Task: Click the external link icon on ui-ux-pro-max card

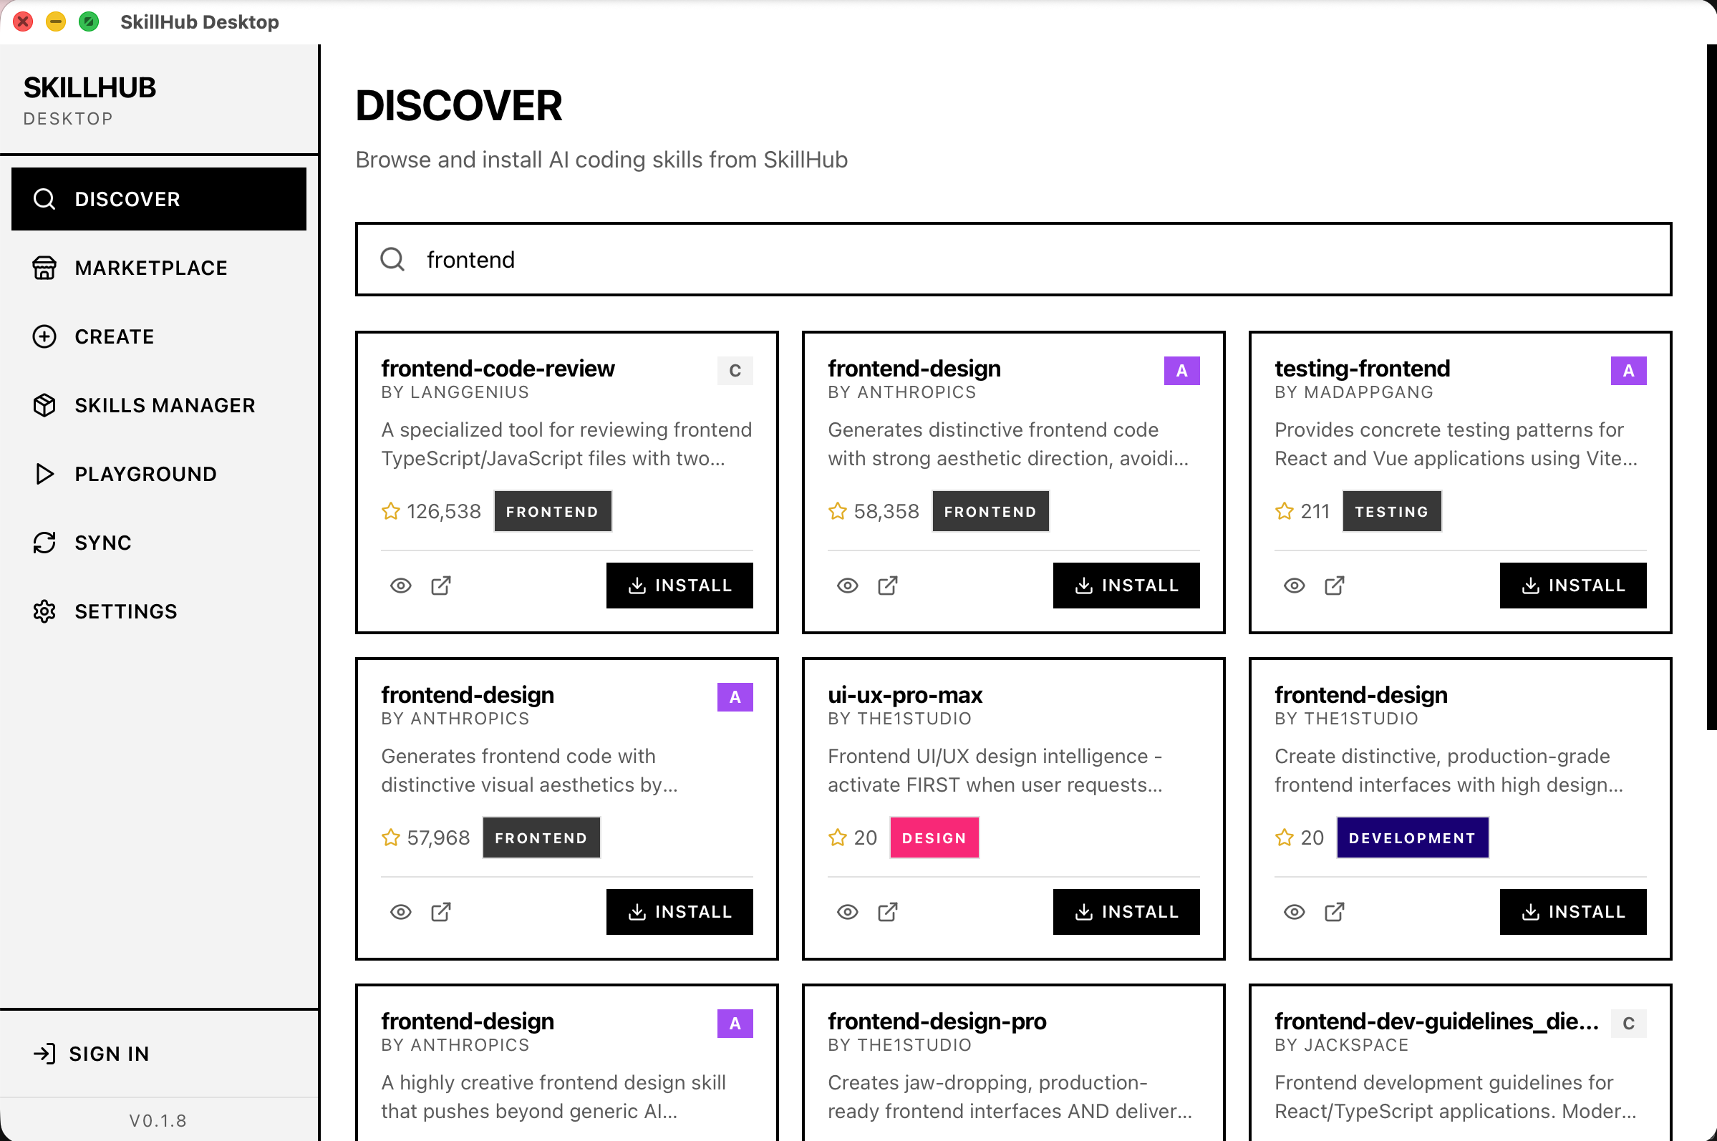Action: (887, 912)
